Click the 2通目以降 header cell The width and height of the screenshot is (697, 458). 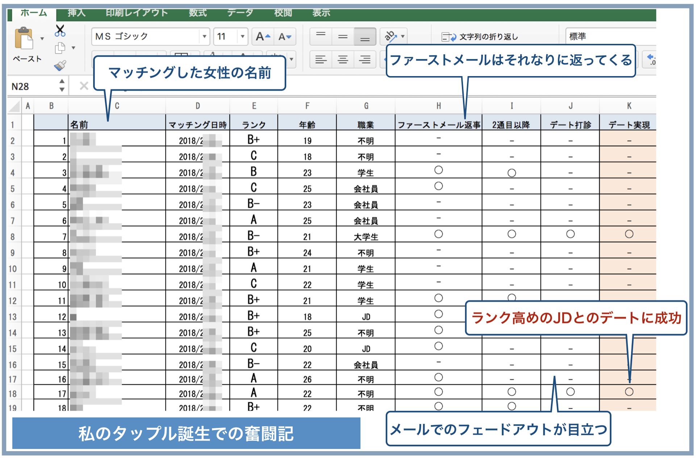[511, 123]
